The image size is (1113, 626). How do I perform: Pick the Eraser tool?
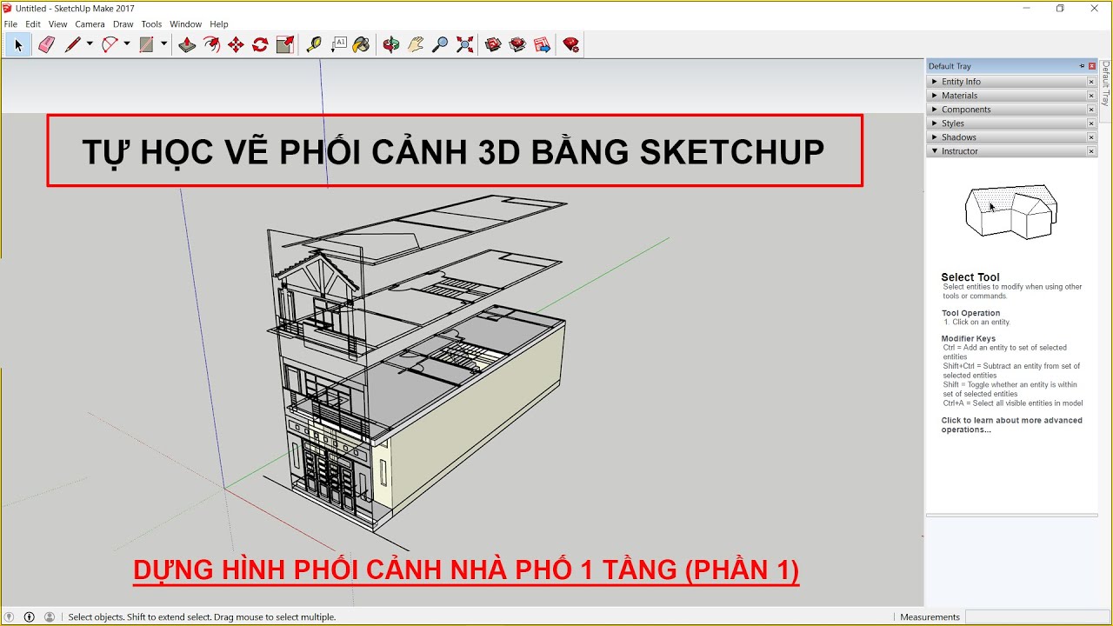coord(46,44)
